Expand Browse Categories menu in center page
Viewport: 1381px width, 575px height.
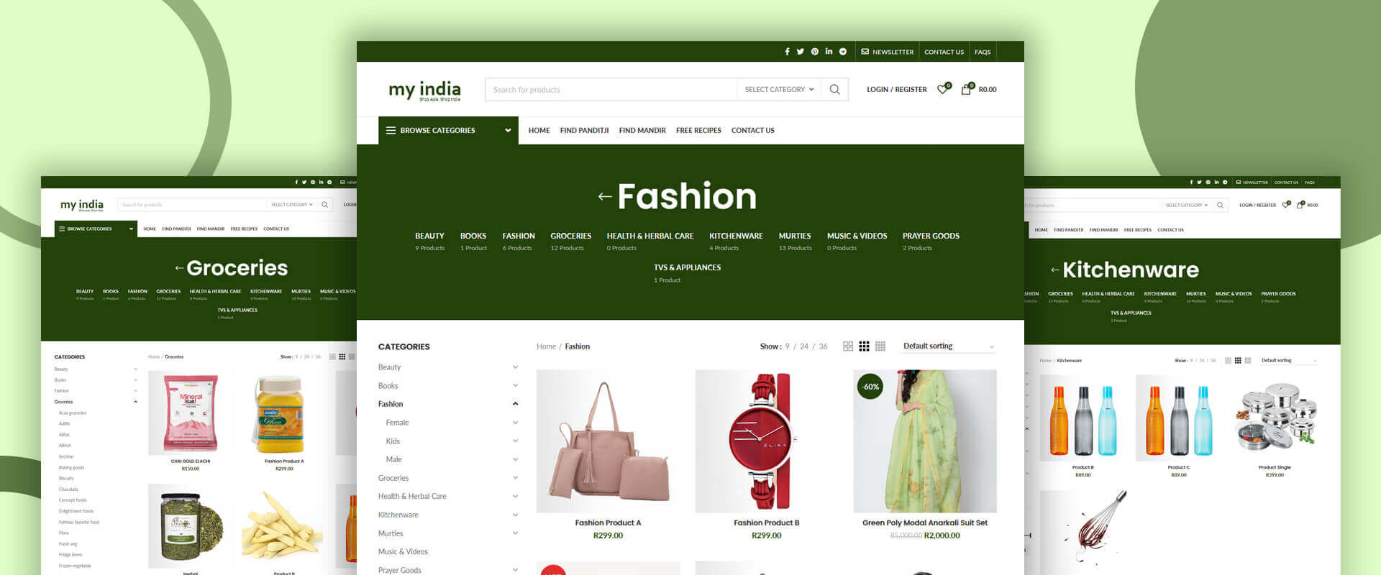(x=448, y=131)
